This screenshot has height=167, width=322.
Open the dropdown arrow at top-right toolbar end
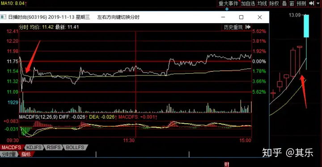pyautogui.click(x=318, y=4)
